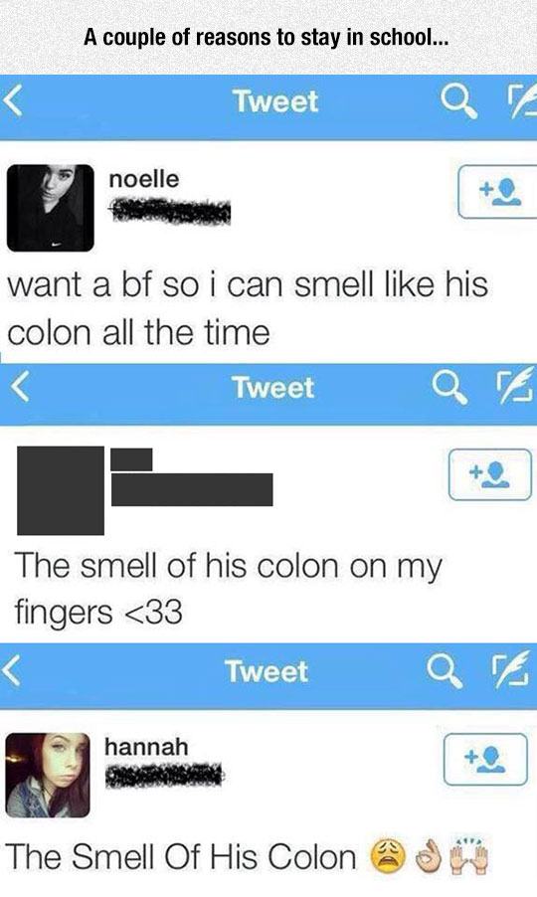Open noelle's profile picture

(x=51, y=208)
